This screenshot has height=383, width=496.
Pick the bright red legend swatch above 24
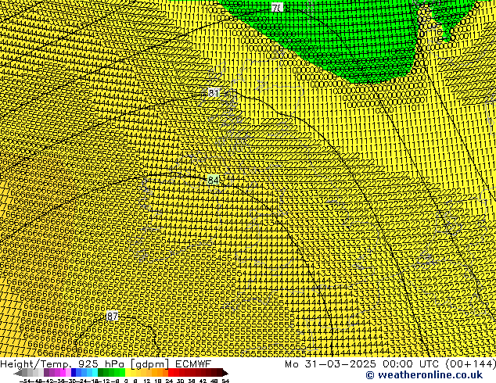(x=171, y=372)
